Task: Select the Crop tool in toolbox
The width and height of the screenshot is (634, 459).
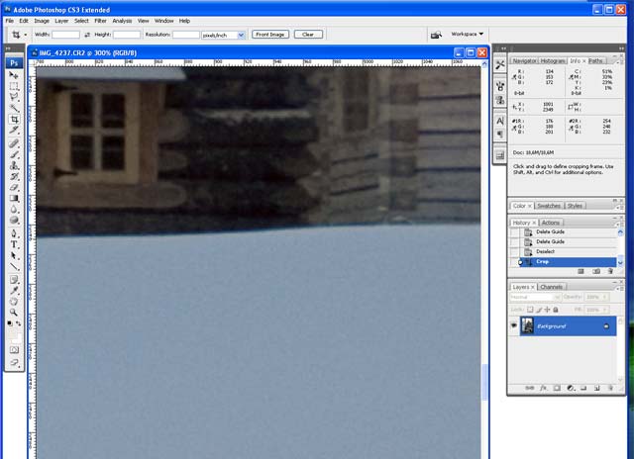Action: 15,120
